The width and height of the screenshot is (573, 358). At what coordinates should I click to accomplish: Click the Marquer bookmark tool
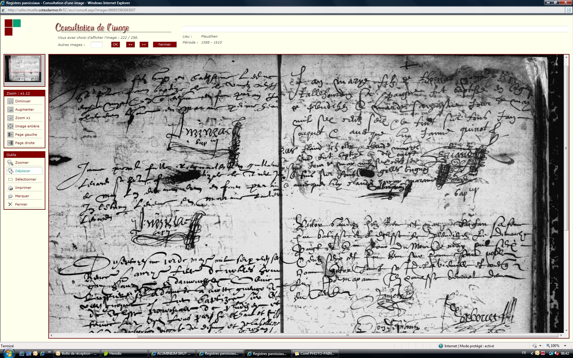[x=10, y=196]
